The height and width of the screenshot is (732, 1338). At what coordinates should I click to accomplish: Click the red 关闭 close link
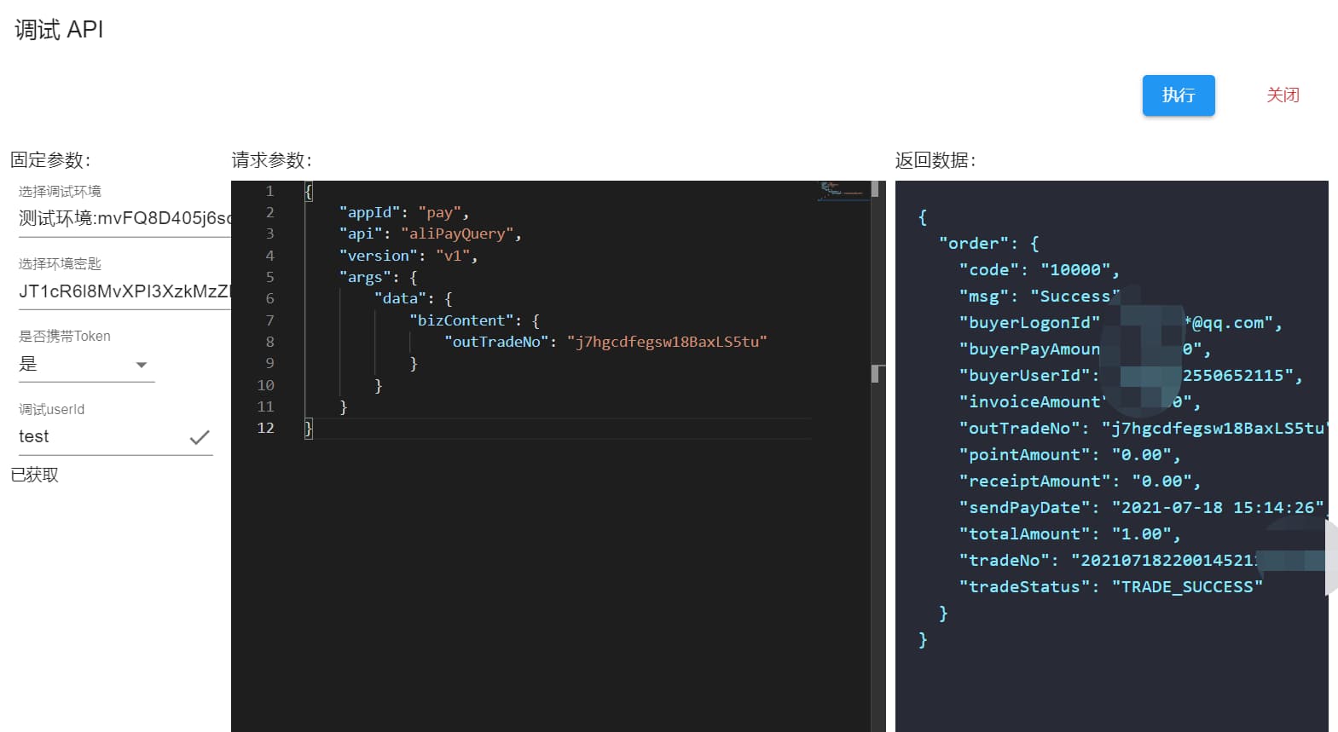[x=1283, y=95]
